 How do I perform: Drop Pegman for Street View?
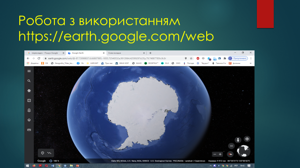(238, 140)
